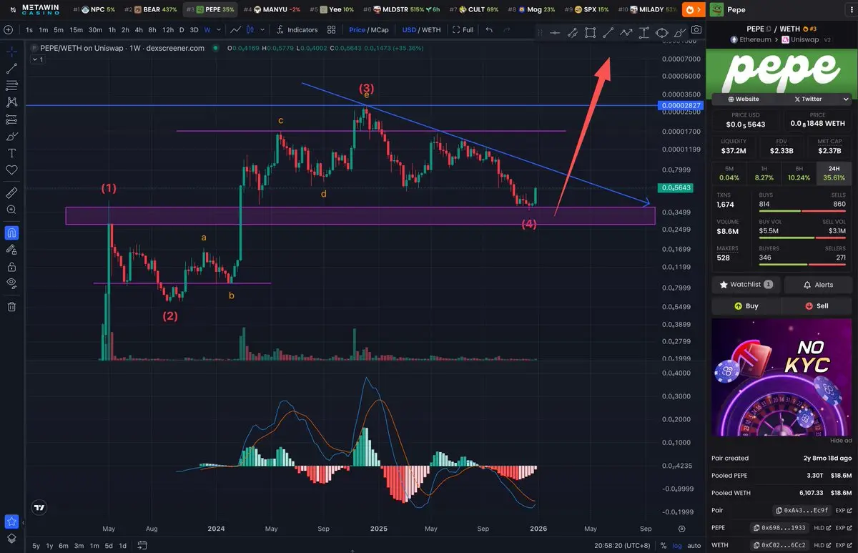
Task: Toggle lock all drawings padlock
Action: (x=11, y=266)
